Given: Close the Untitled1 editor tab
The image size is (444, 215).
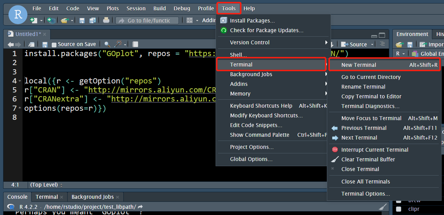Looking at the screenshot, I should click(45, 34).
